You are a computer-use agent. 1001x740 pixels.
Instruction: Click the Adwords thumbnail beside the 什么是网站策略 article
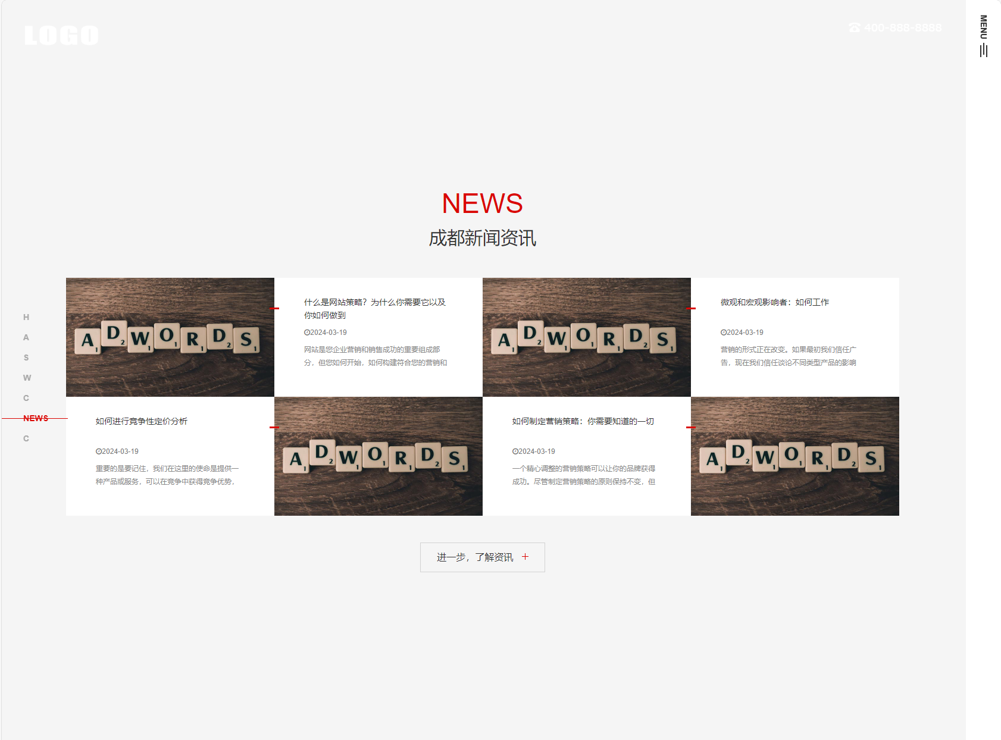click(170, 337)
